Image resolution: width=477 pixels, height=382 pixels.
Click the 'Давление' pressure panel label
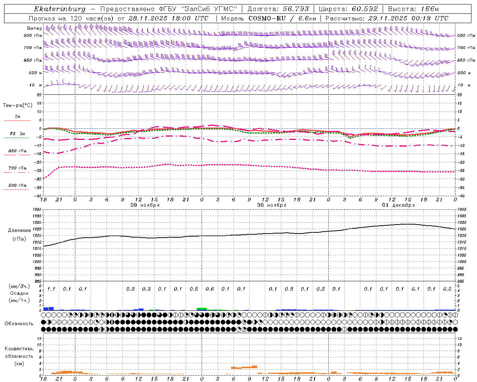(x=19, y=231)
